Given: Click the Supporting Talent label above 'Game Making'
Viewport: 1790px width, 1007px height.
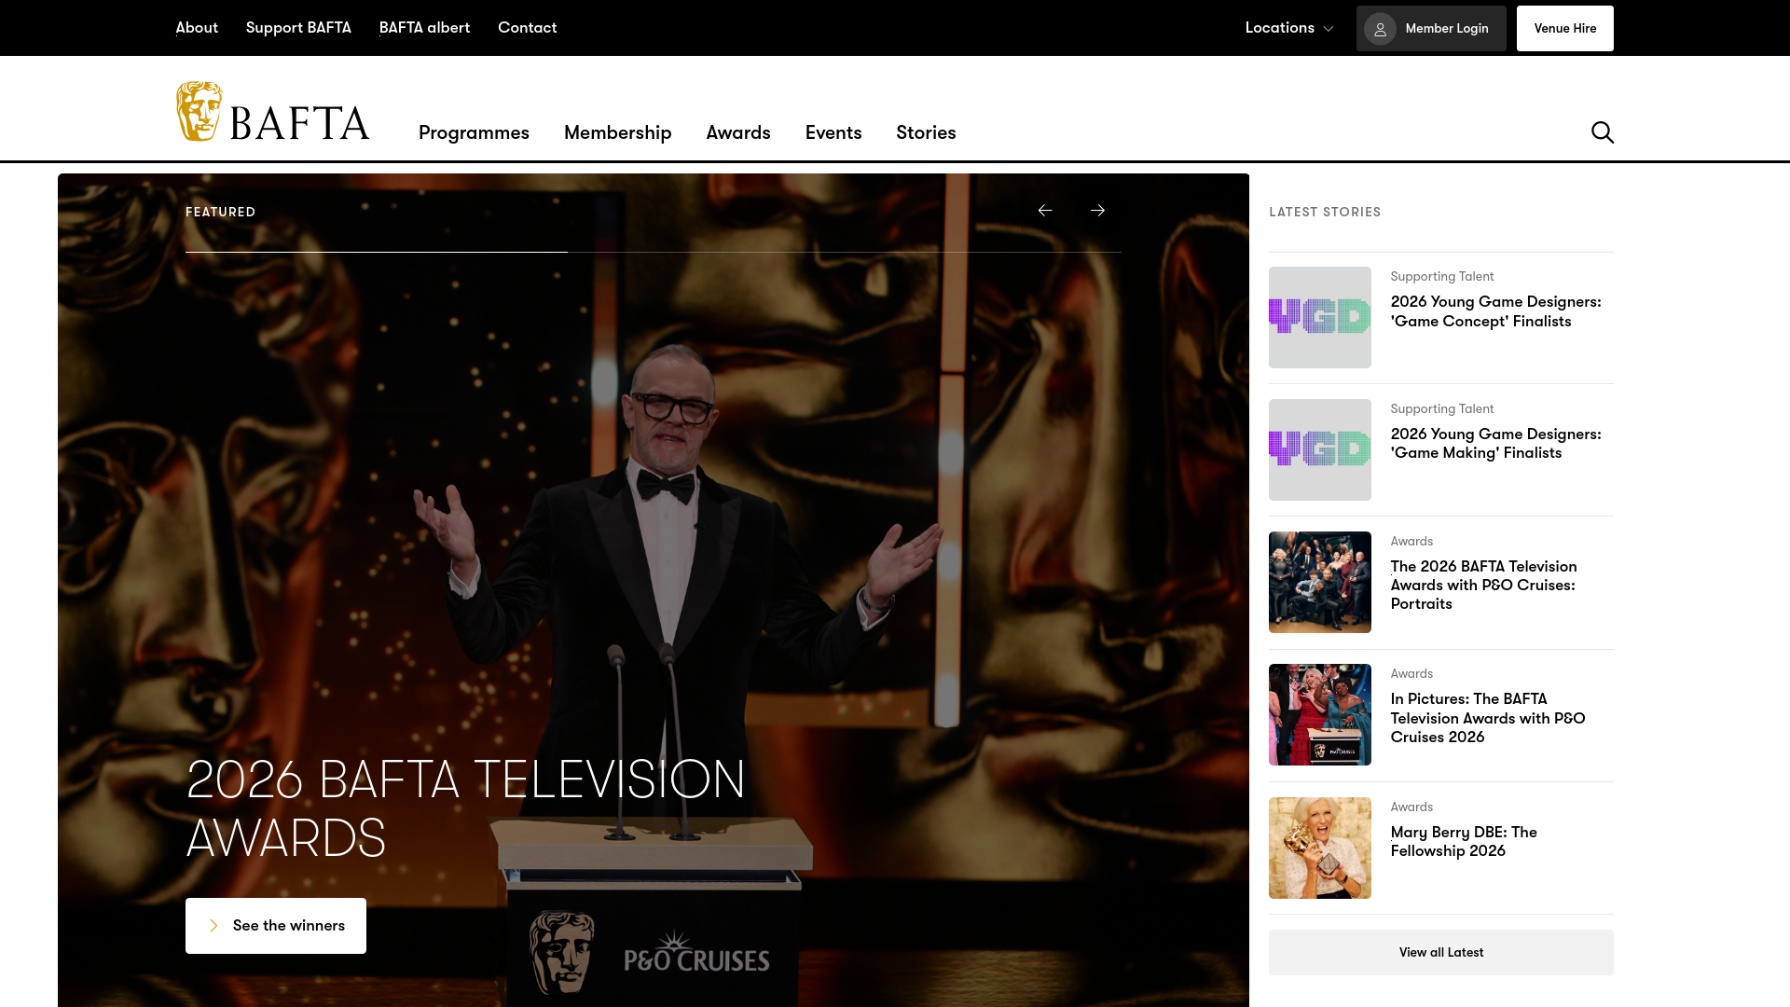Looking at the screenshot, I should (1441, 409).
